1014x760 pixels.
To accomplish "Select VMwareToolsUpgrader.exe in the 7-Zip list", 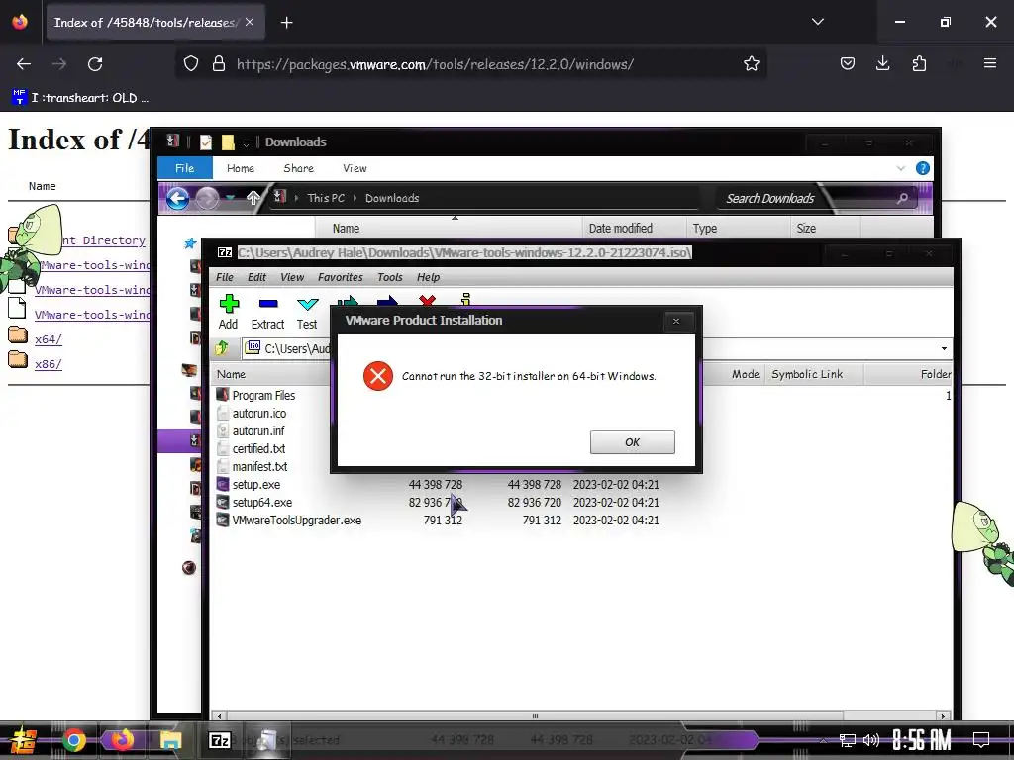I will pyautogui.click(x=297, y=521).
